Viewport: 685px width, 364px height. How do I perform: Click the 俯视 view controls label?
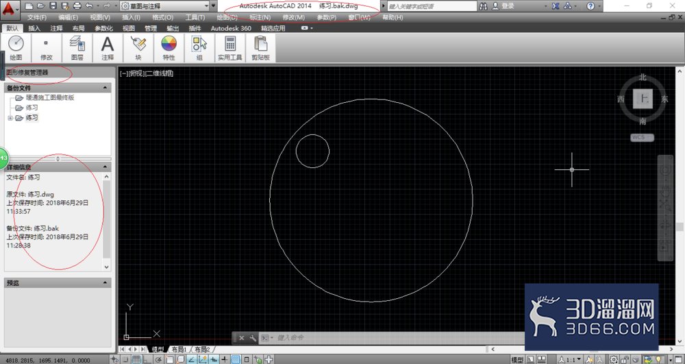[x=137, y=73]
